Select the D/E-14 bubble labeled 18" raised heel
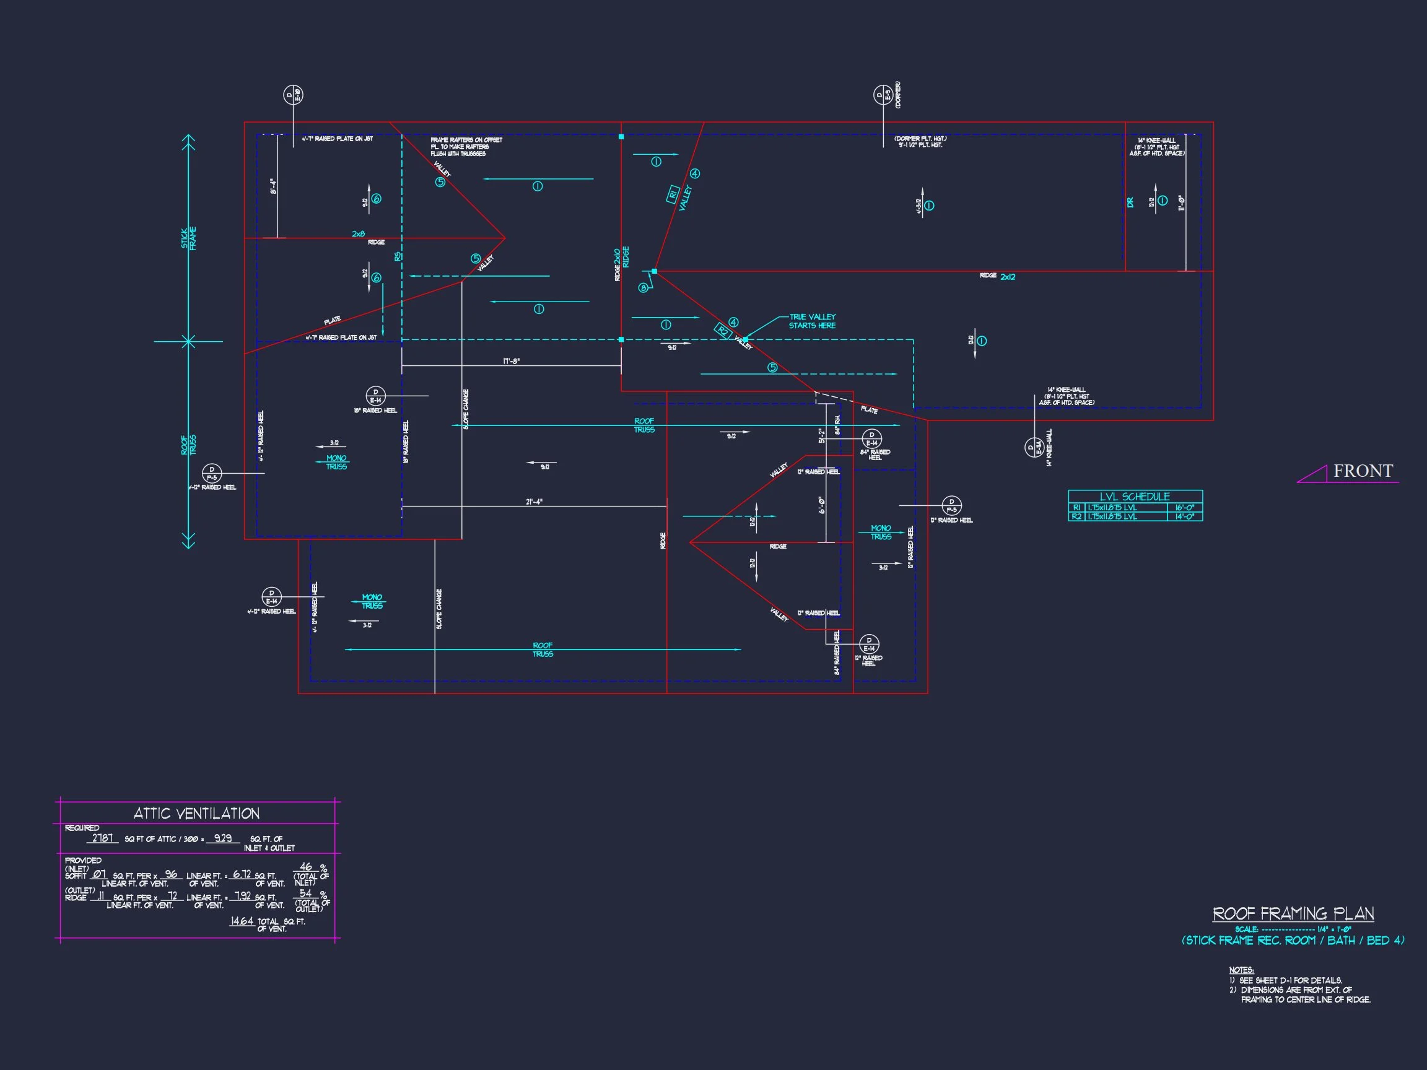Image resolution: width=1427 pixels, height=1070 pixels. click(x=375, y=396)
